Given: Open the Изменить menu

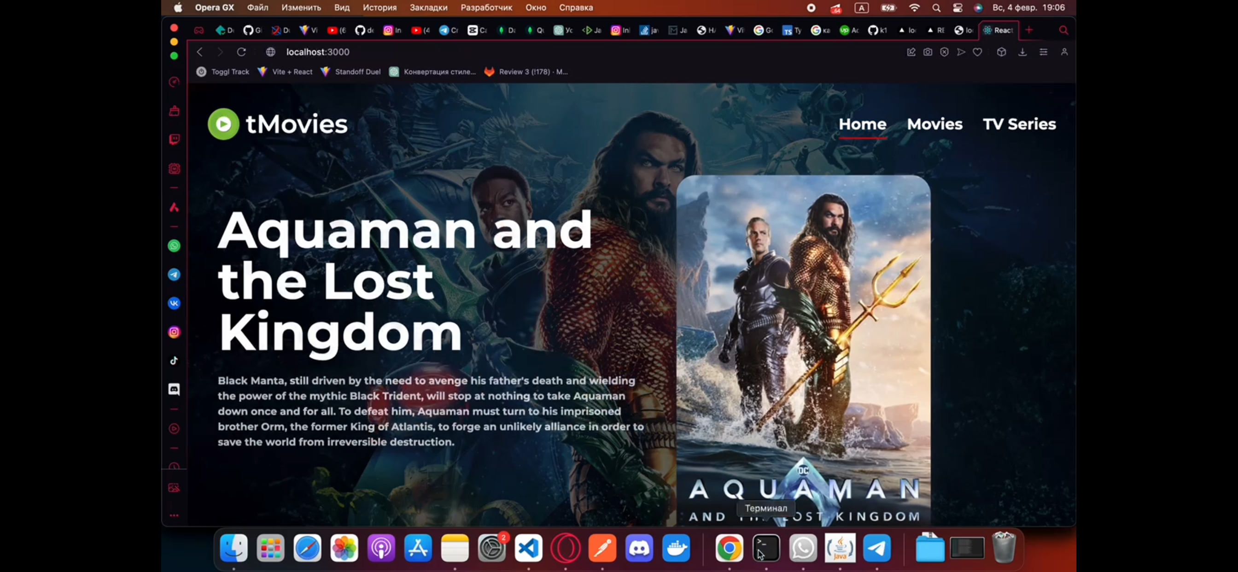Looking at the screenshot, I should [x=301, y=8].
